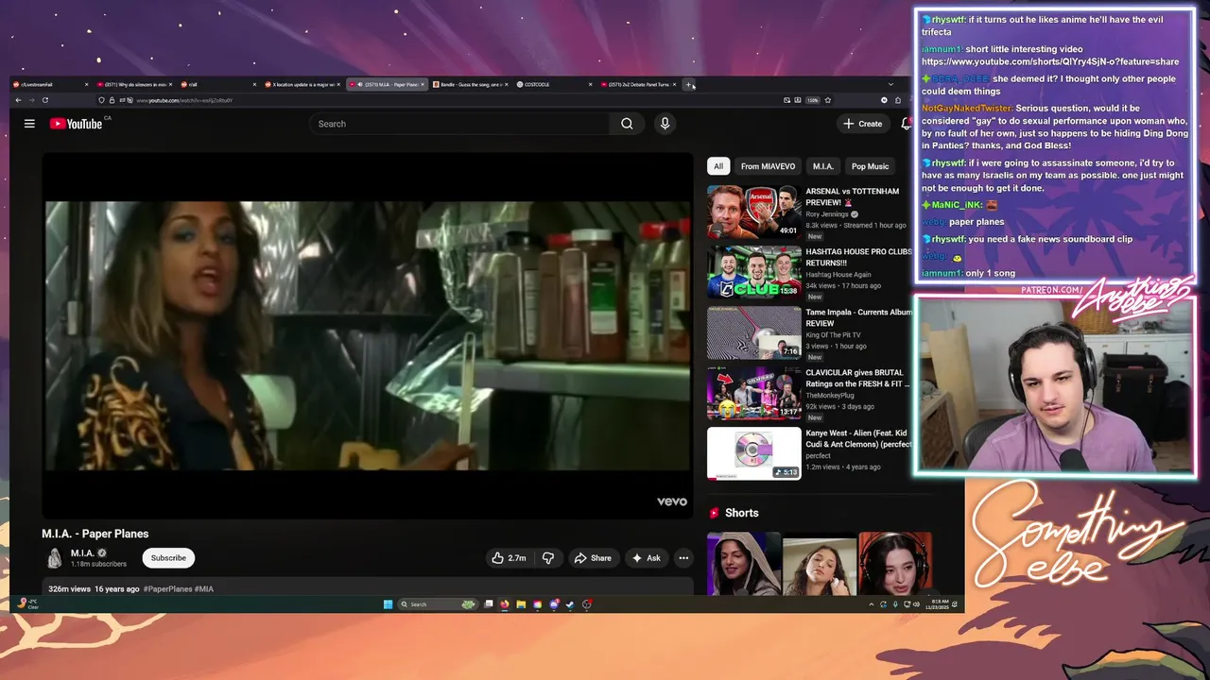The image size is (1210, 680).
Task: Open the Rory Jennings channel name
Action: (827, 214)
